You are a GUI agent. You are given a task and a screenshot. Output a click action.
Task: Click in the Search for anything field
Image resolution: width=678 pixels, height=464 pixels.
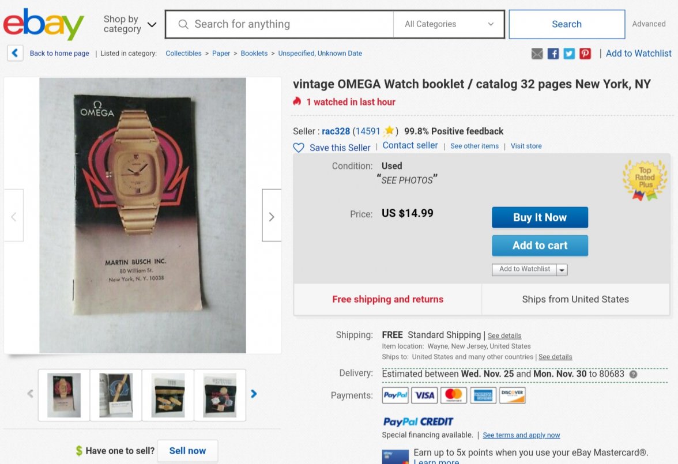pyautogui.click(x=279, y=24)
